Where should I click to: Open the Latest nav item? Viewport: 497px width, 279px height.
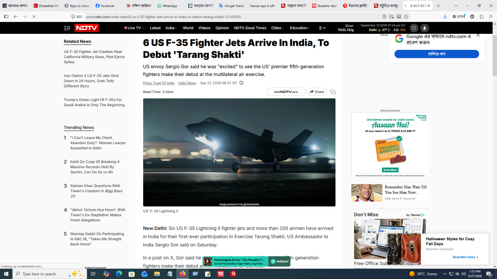coord(155,28)
